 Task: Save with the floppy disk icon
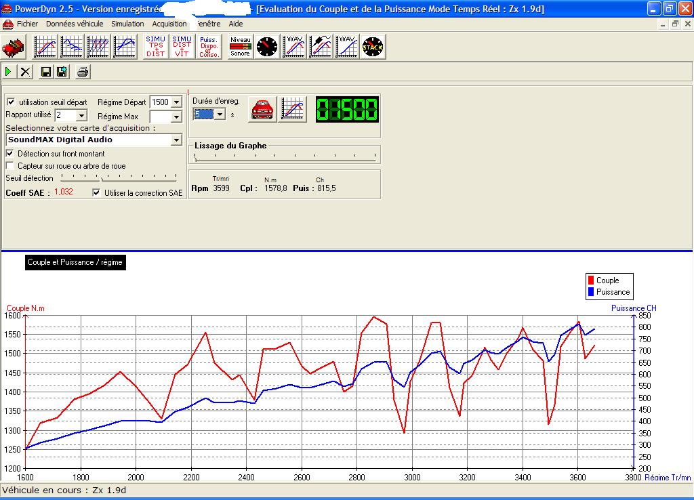pos(45,72)
